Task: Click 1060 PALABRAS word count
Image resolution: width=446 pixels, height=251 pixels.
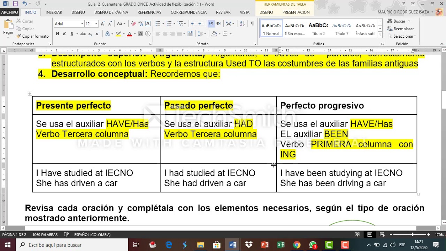Action: [45, 235]
